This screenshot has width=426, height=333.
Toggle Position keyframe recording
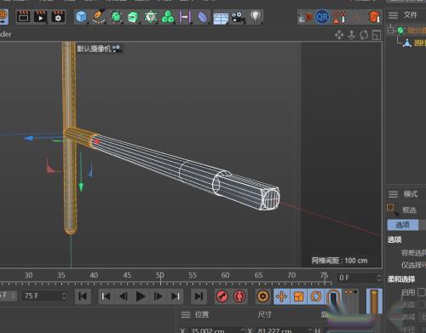[x=282, y=296]
